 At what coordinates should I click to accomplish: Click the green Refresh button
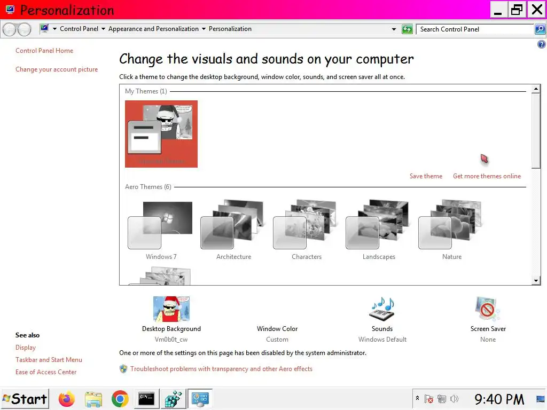click(x=407, y=29)
